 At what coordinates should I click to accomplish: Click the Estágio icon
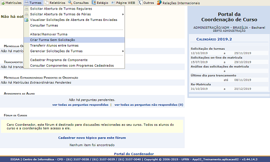[x=94, y=3]
